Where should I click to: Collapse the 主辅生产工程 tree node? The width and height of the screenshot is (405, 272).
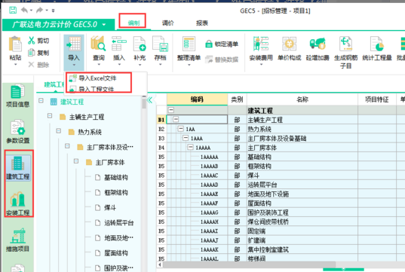(x=50, y=115)
